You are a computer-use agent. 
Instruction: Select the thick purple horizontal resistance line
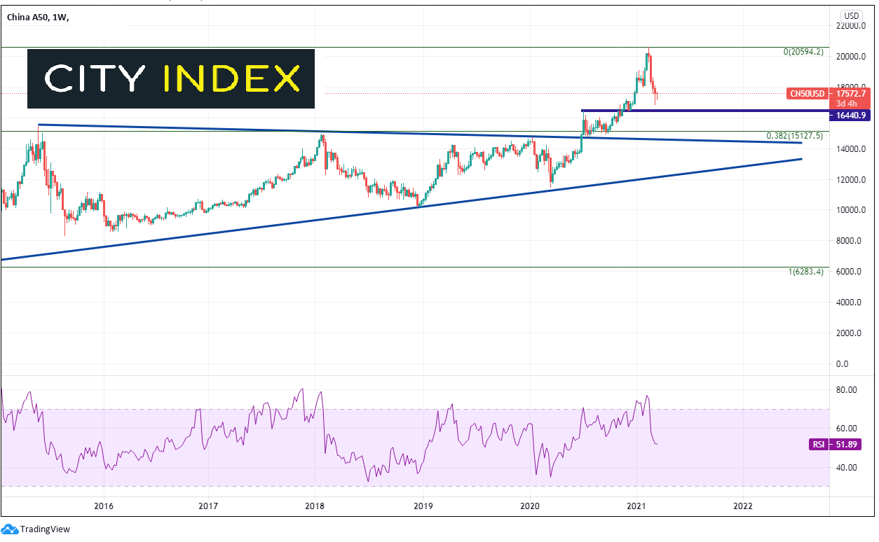pos(701,111)
